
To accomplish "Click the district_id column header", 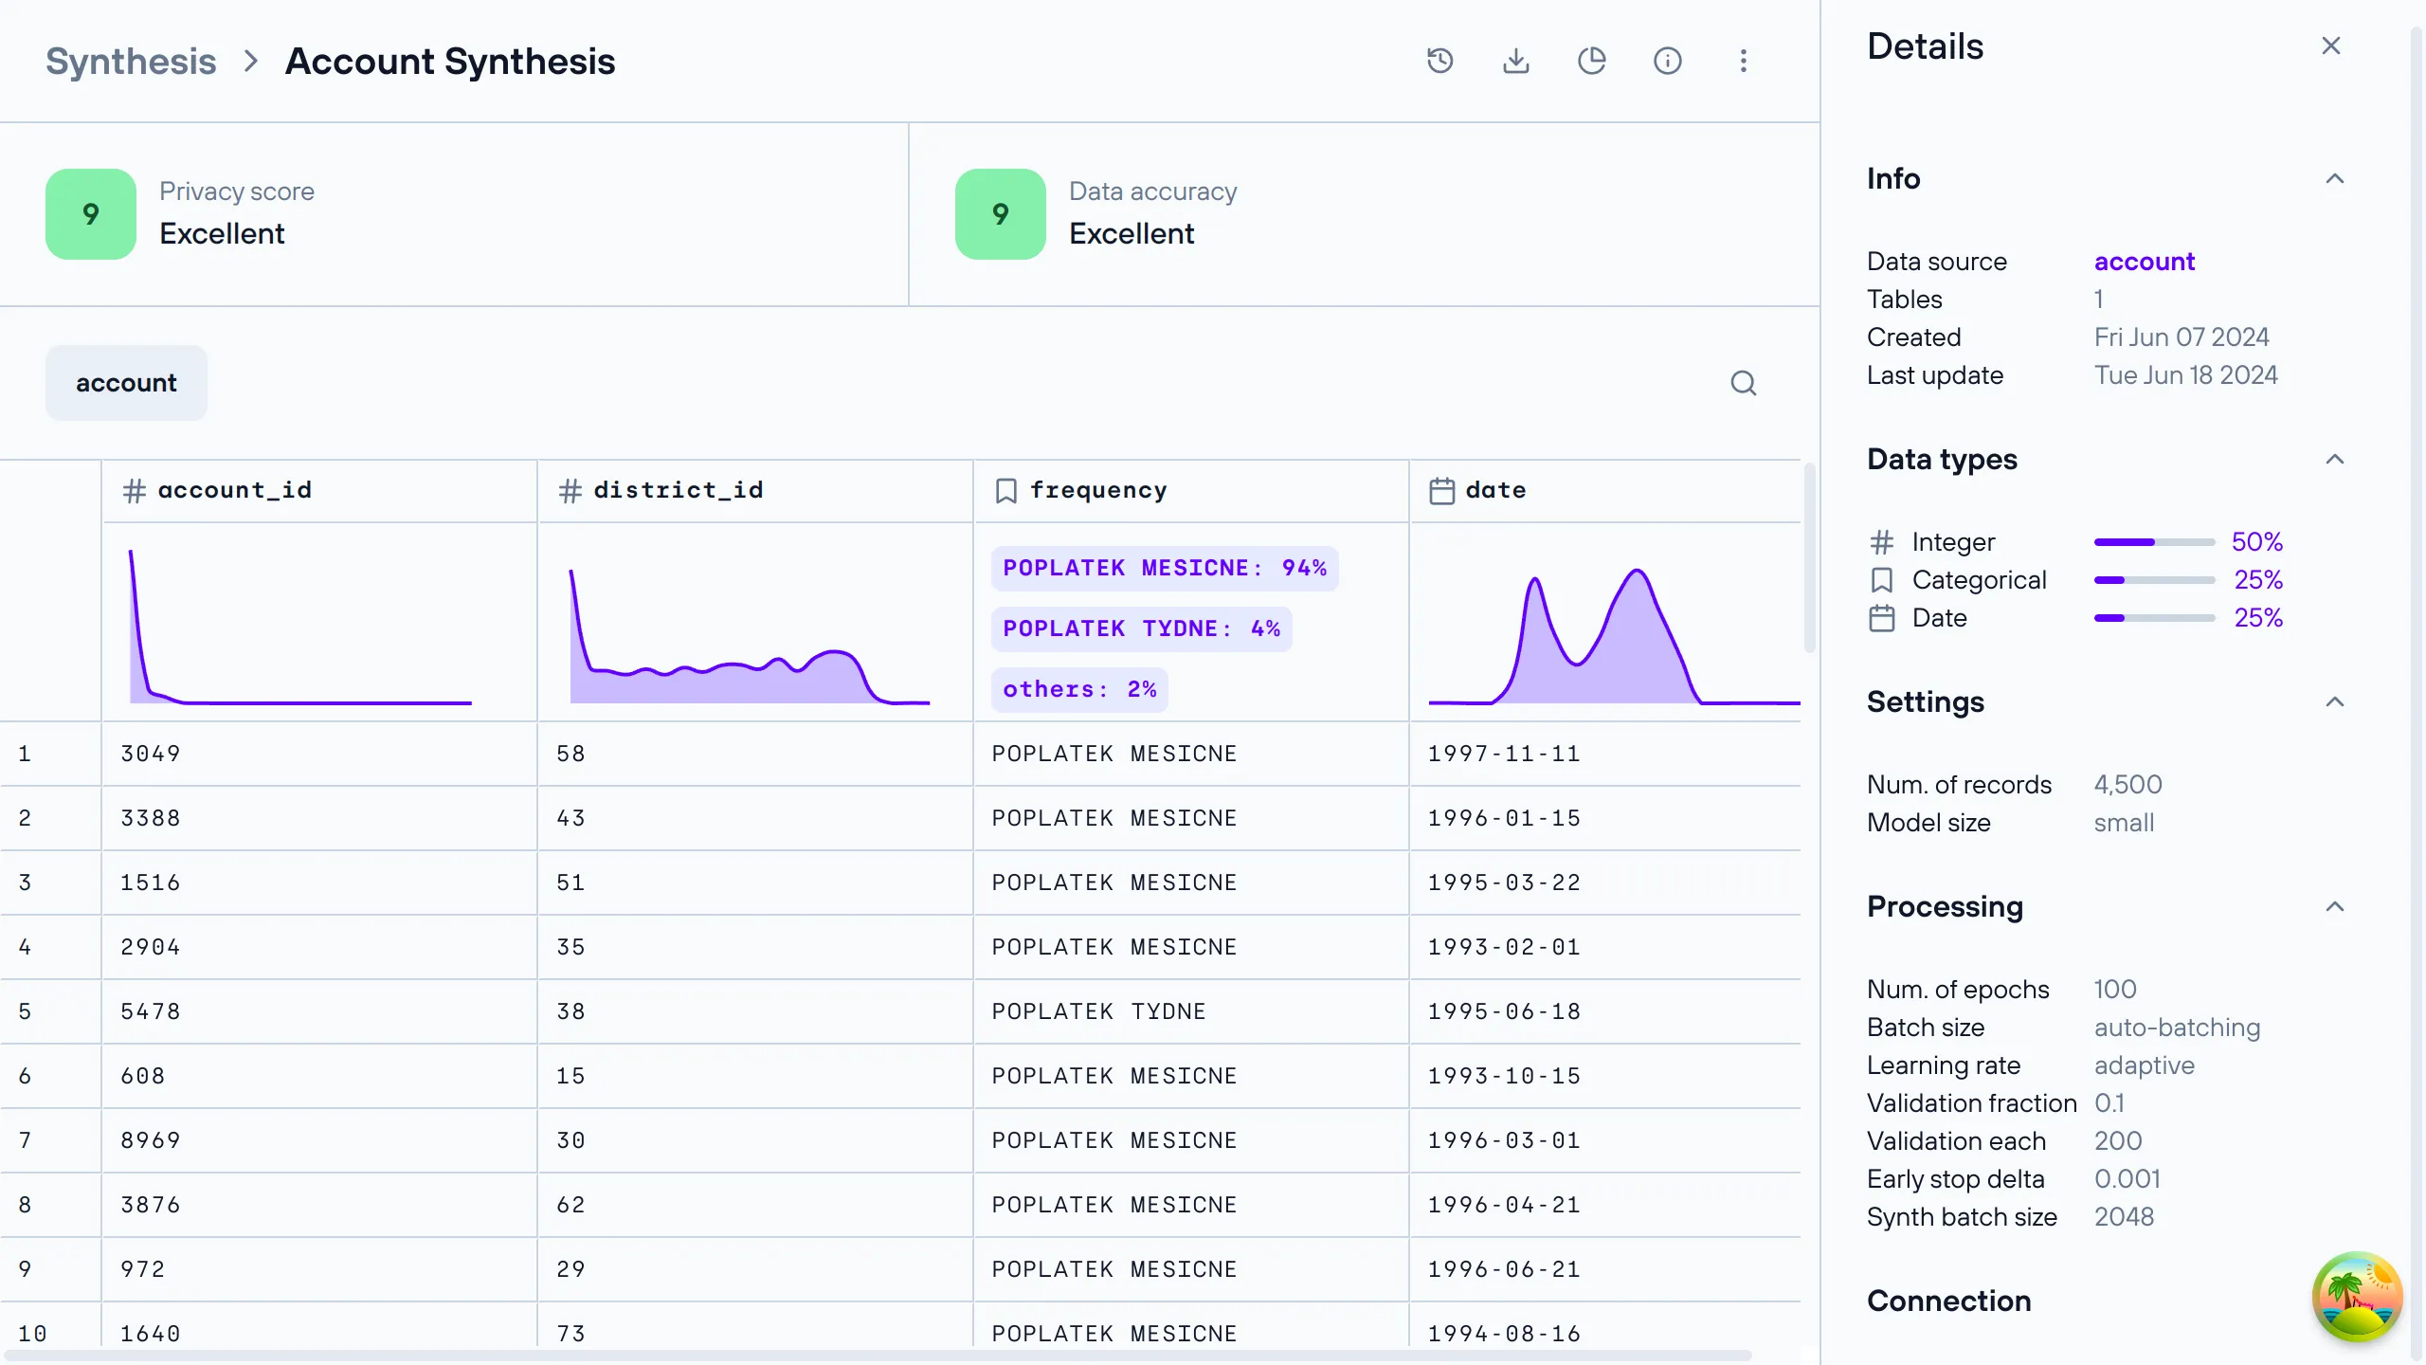I will click(755, 491).
